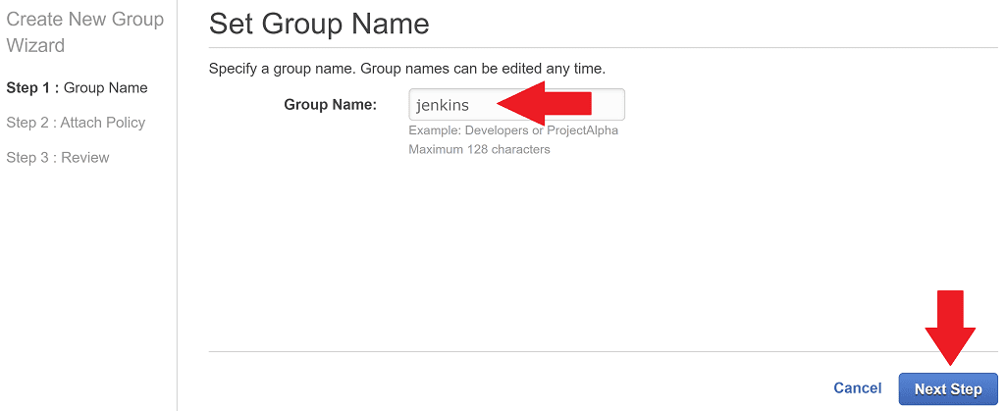The height and width of the screenshot is (411, 1005).
Task: Click the Specify a group name description
Action: 407,69
